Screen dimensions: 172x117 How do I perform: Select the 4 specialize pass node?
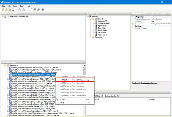tap(102, 28)
